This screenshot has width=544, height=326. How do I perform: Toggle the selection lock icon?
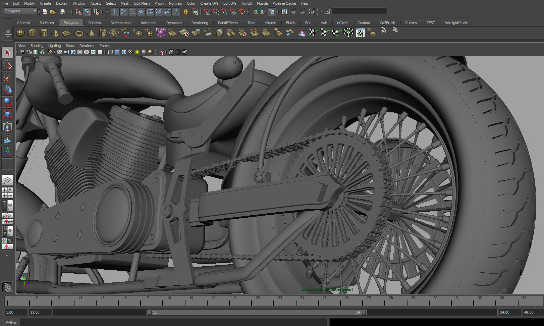pyautogui.click(x=185, y=12)
